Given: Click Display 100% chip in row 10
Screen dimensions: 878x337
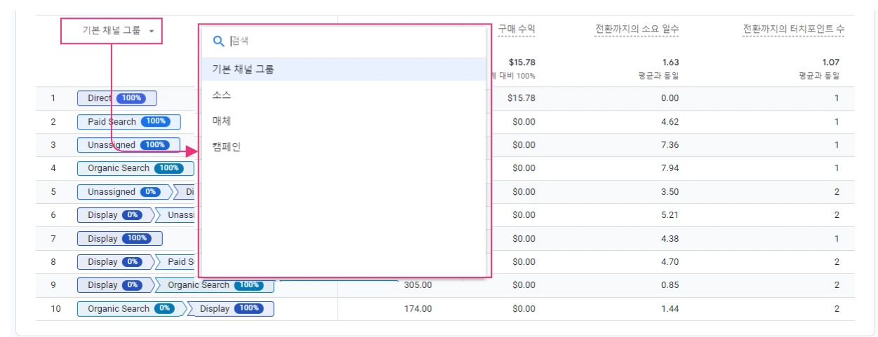Looking at the screenshot, I should (x=231, y=309).
